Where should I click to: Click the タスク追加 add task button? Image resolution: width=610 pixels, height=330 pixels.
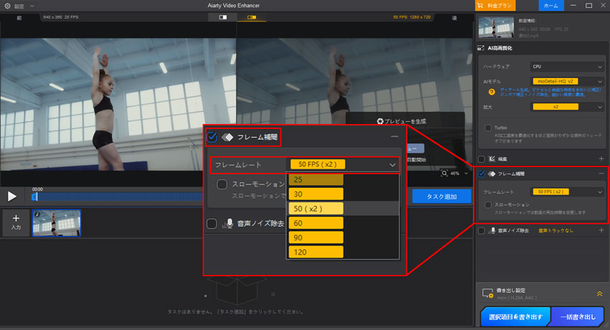(x=442, y=197)
